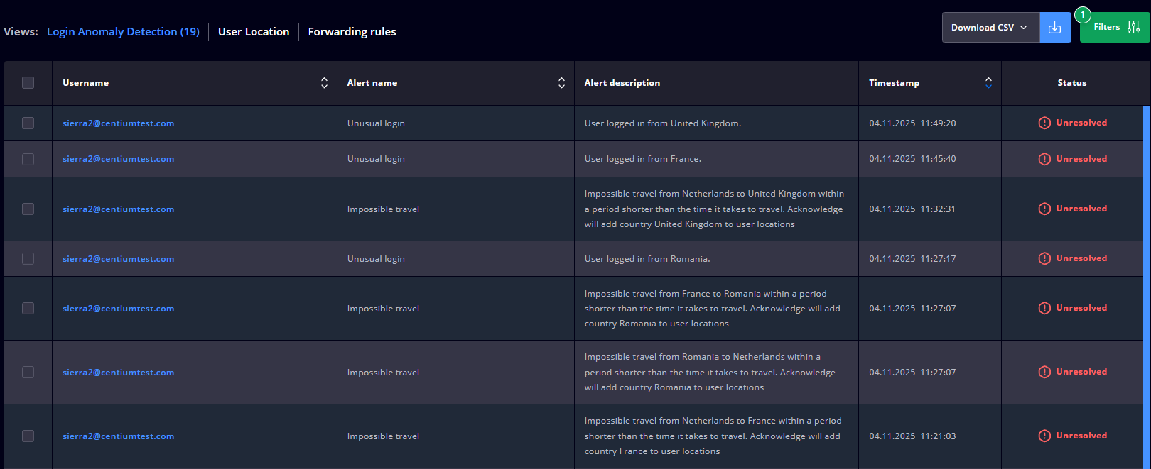1151x469 pixels.
Task: Click Unresolved alert icon in 11:32:31 row
Action: 1044,209
